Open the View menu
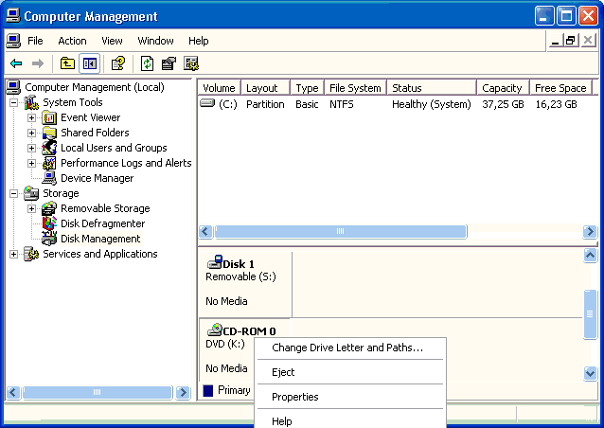This screenshot has width=604, height=428. [112, 41]
